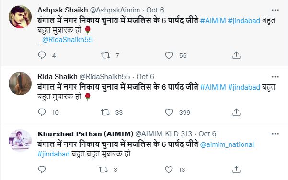Retweet Ashpak Shaikh's tweet
The height and width of the screenshot is (180, 288).
105,55
